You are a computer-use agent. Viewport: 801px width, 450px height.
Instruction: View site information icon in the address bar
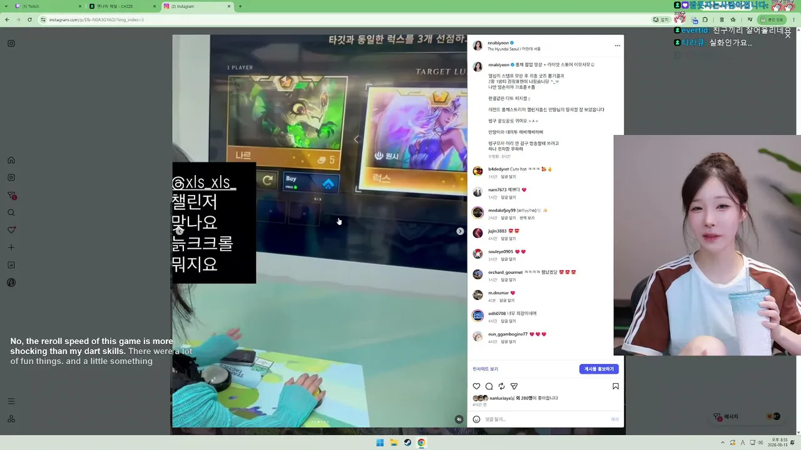coord(43,19)
